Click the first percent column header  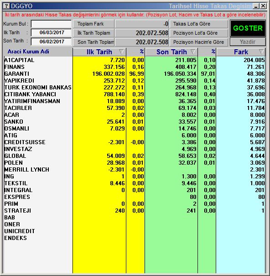[x=135, y=52]
